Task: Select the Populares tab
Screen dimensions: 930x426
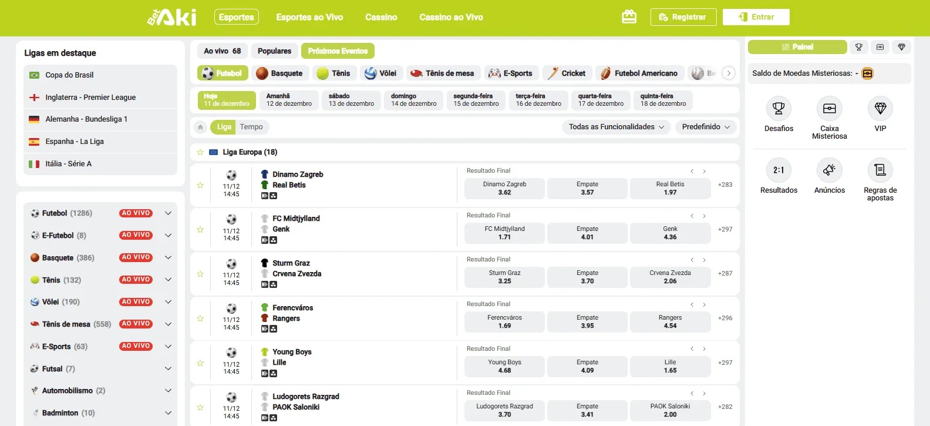Action: (274, 51)
